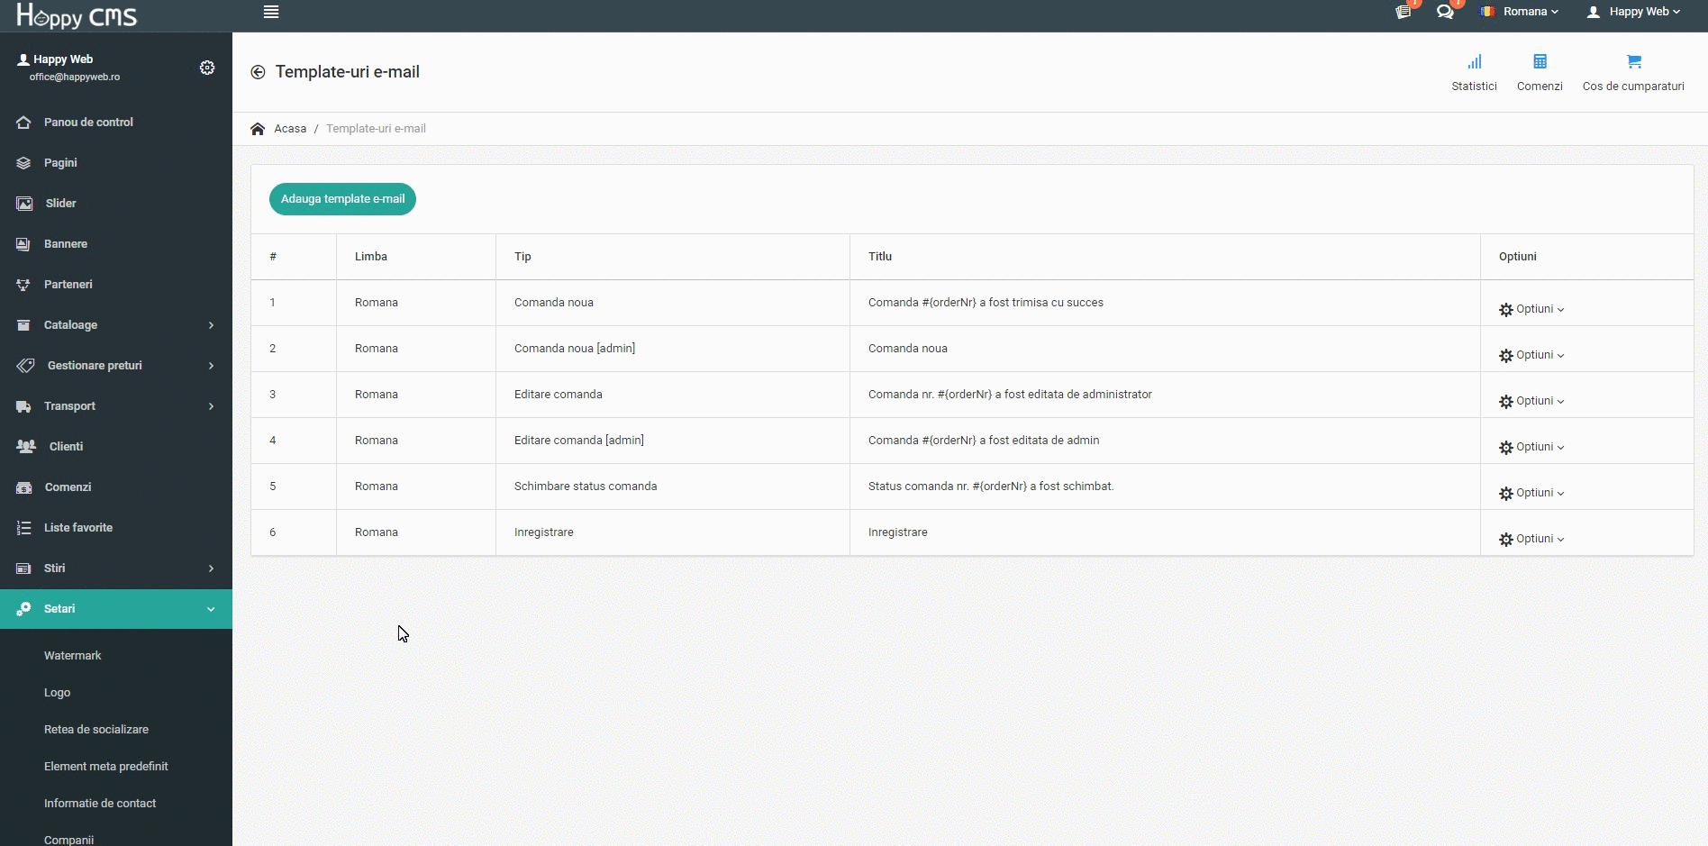The width and height of the screenshot is (1708, 846).
Task: Open Logo settings
Action: point(58,693)
